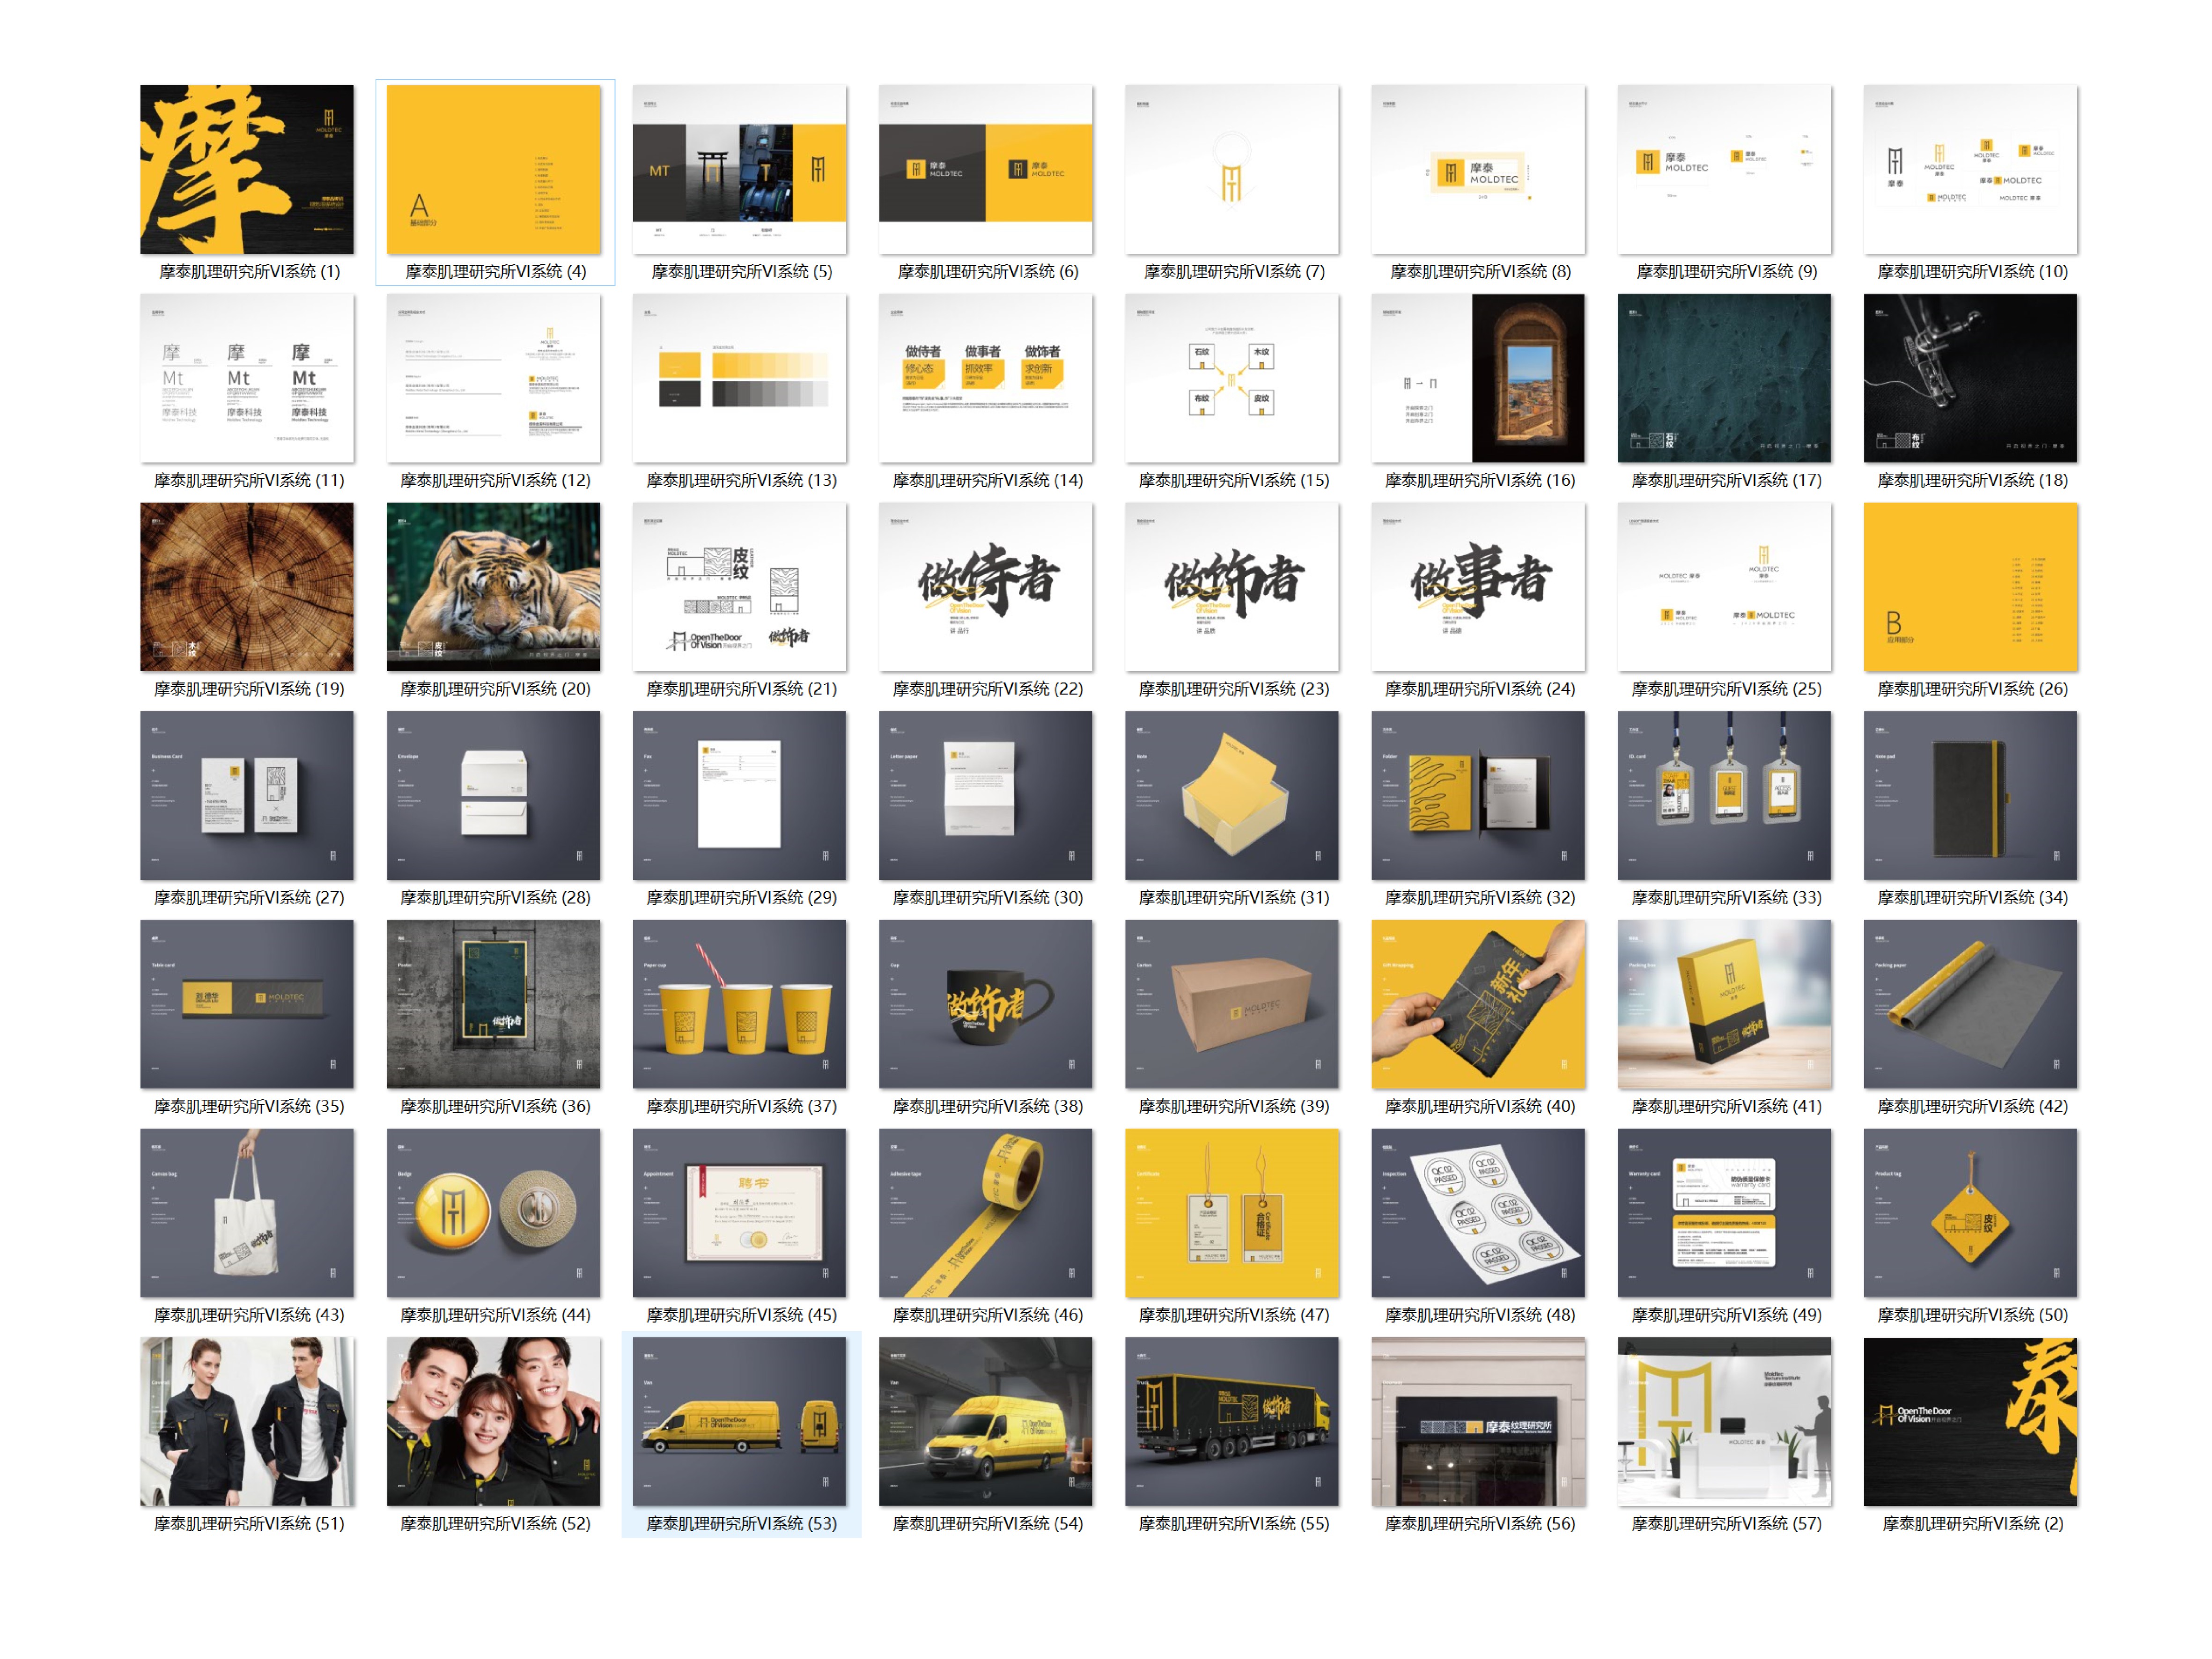
Task: Open the yellow paper cups thumbnail (37)
Action: click(739, 1004)
